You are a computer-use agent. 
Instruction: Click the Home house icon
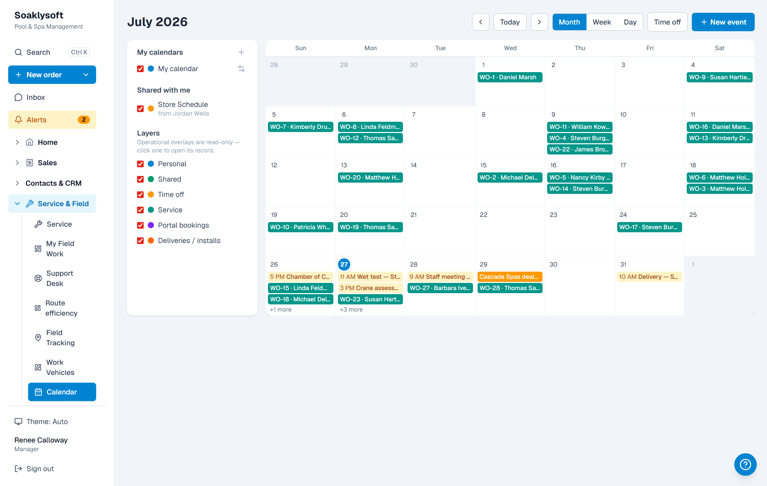click(x=30, y=142)
